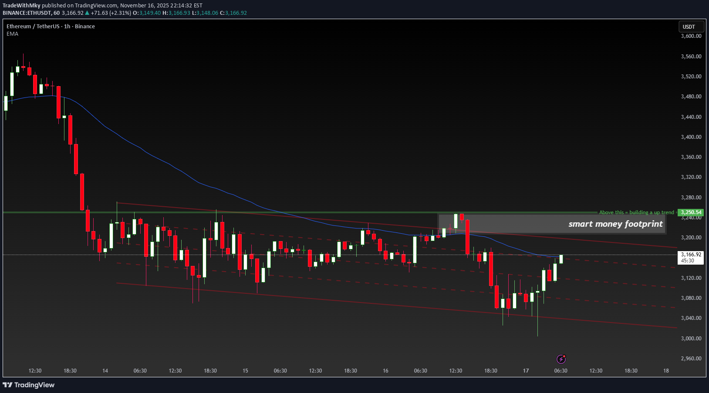The height and width of the screenshot is (393, 709).
Task: Click the 3,400.00 price scale value
Action: point(692,137)
